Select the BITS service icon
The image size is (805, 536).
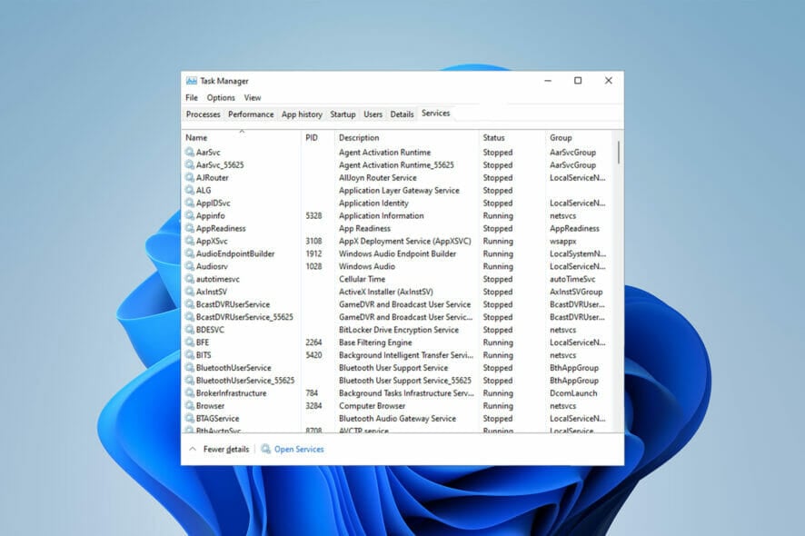pyautogui.click(x=188, y=354)
